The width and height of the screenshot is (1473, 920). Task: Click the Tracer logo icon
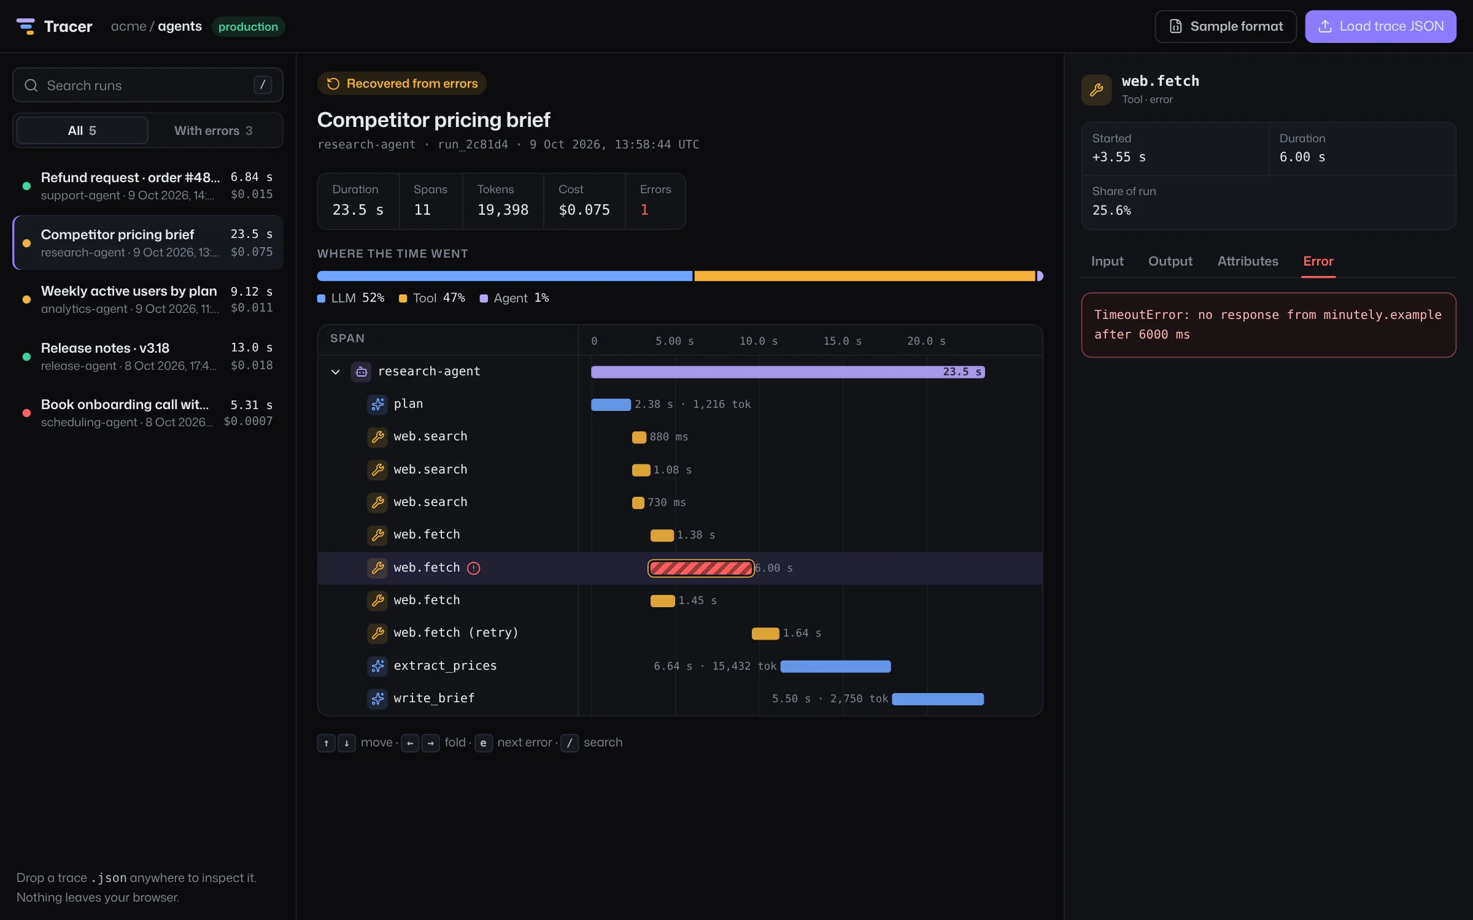[26, 26]
